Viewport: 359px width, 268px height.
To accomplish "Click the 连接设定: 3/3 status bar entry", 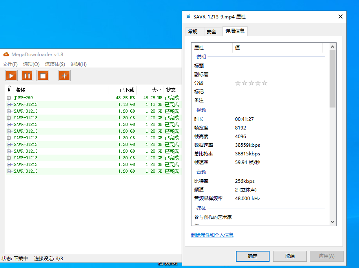I will click(49, 259).
